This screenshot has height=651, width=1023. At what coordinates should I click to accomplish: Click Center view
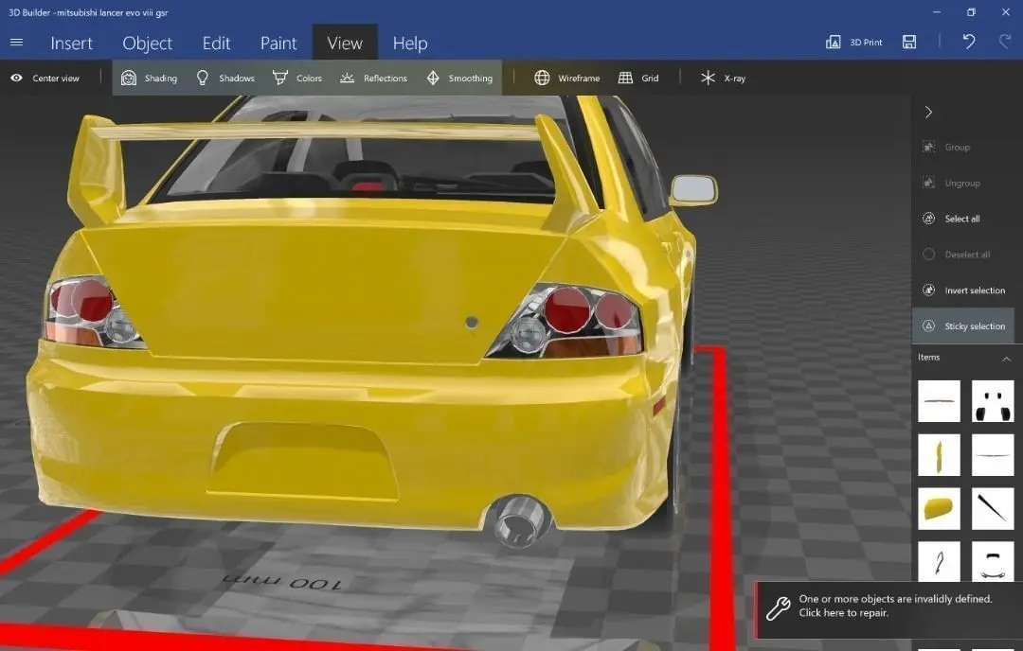point(45,79)
